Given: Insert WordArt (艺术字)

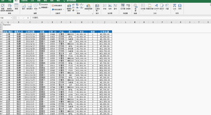Looking at the screenshot, I should pos(156,7).
